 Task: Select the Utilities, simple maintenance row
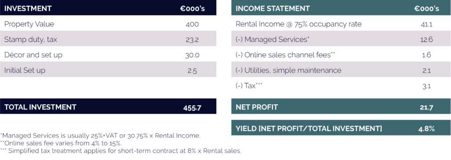[341, 70]
